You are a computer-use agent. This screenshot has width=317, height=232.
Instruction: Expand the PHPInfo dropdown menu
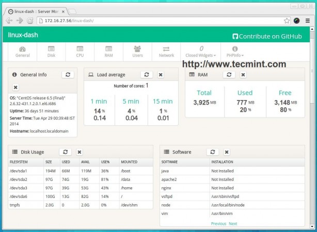pyautogui.click(x=235, y=52)
